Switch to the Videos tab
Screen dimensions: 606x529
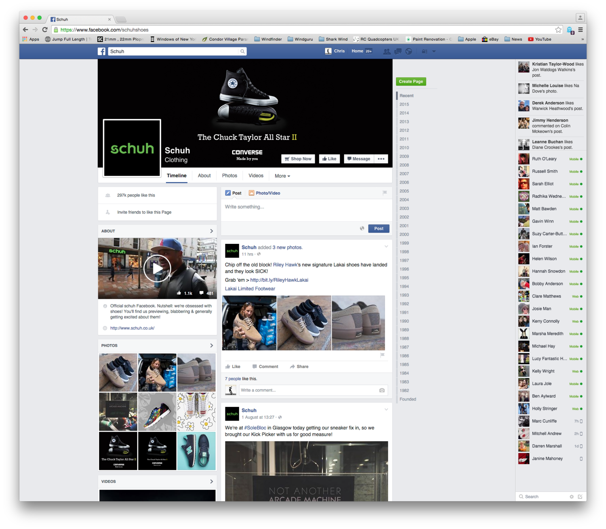point(256,176)
